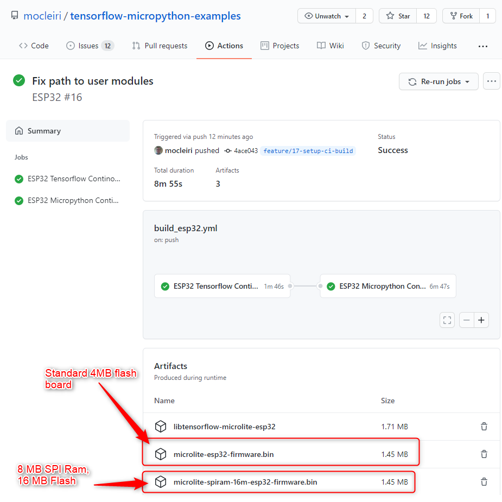
Task: Go to the Security tab
Action: coord(381,46)
